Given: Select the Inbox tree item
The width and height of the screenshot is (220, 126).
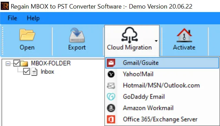Looking at the screenshot, I should 47,72.
